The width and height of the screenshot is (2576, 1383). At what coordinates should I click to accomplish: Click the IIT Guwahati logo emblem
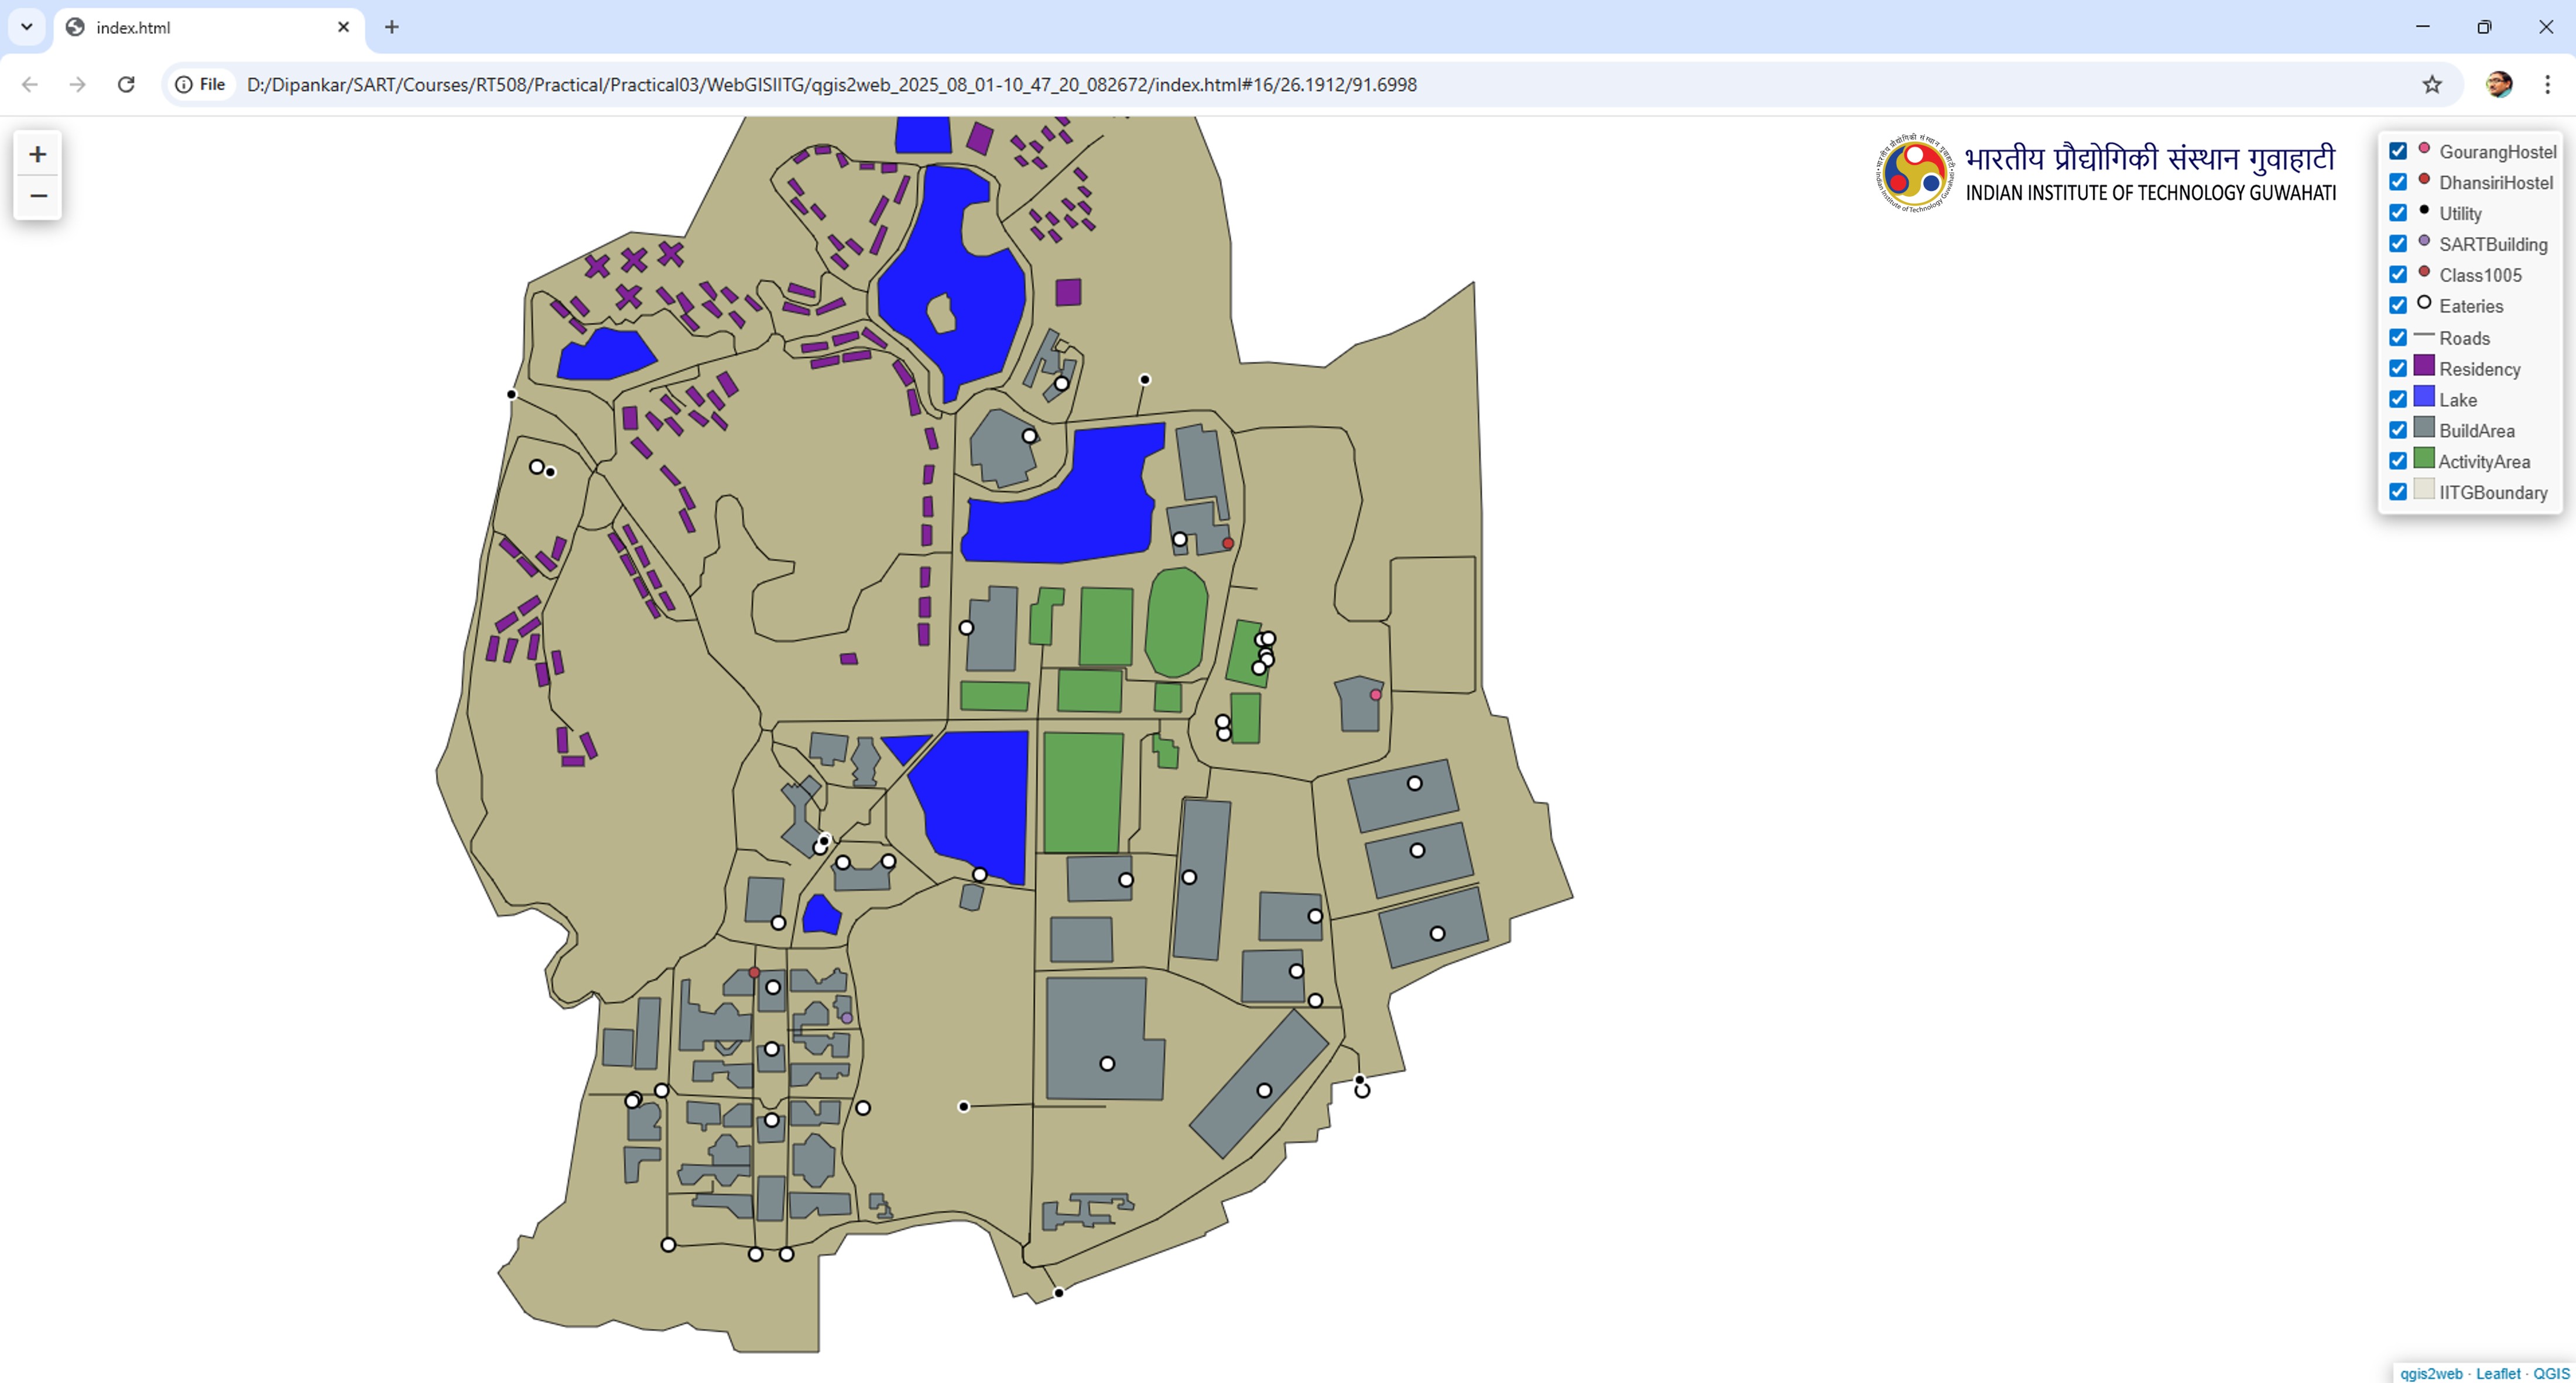[x=1914, y=172]
